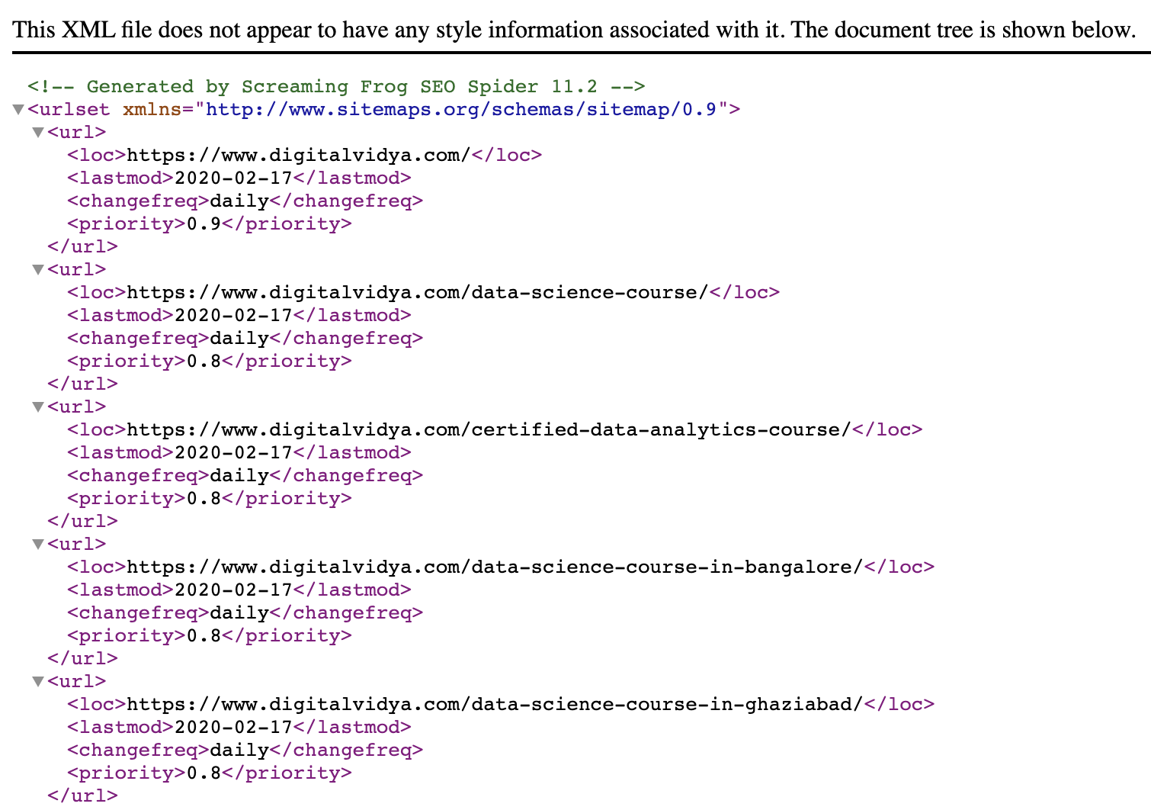Image resolution: width=1151 pixels, height=810 pixels.
Task: Collapse the certified-data-analytics-course url entry
Action: pyautogui.click(x=38, y=407)
